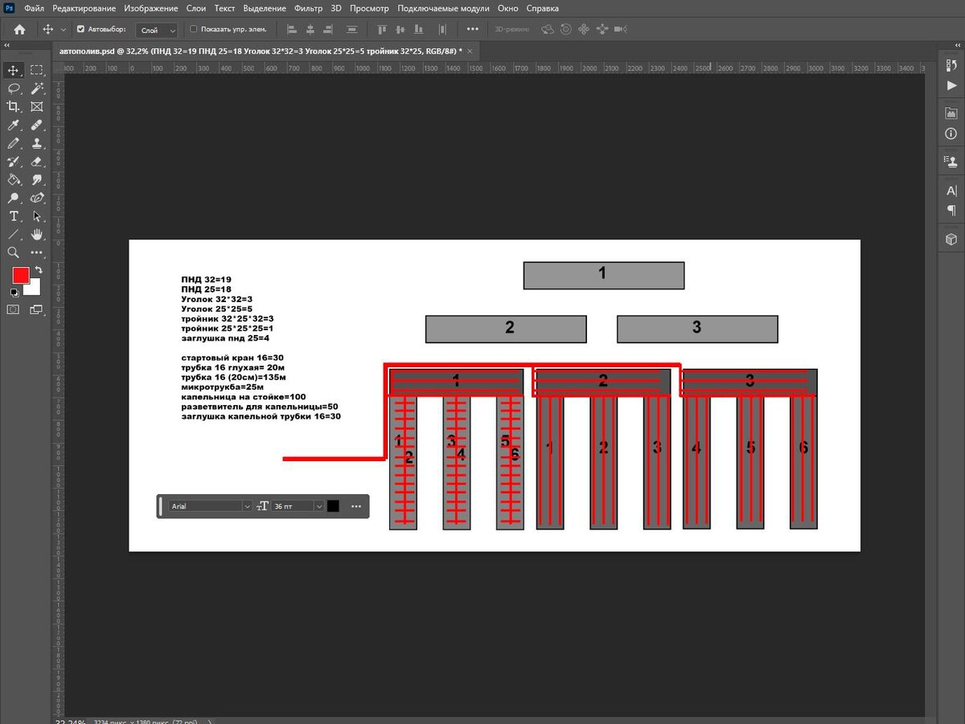This screenshot has width=965, height=724.
Task: Open the Properties info panel icon
Action: click(x=951, y=133)
